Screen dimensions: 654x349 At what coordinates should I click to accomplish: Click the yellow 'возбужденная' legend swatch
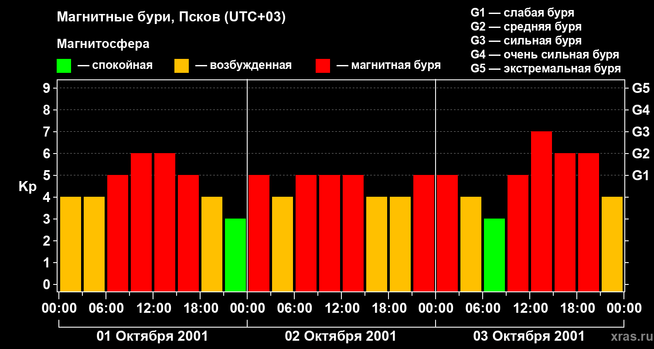click(181, 66)
